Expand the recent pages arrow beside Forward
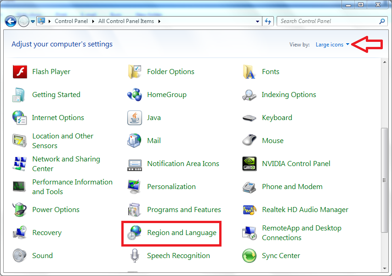The image size is (392, 276). click(x=33, y=21)
